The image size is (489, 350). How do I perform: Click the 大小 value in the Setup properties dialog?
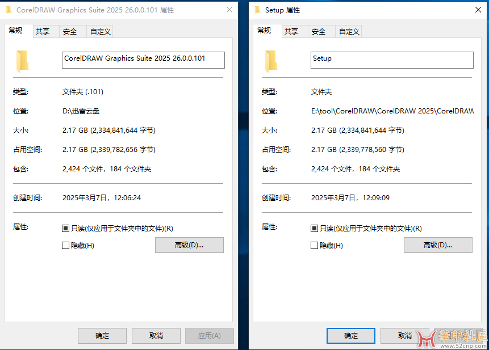[358, 130]
